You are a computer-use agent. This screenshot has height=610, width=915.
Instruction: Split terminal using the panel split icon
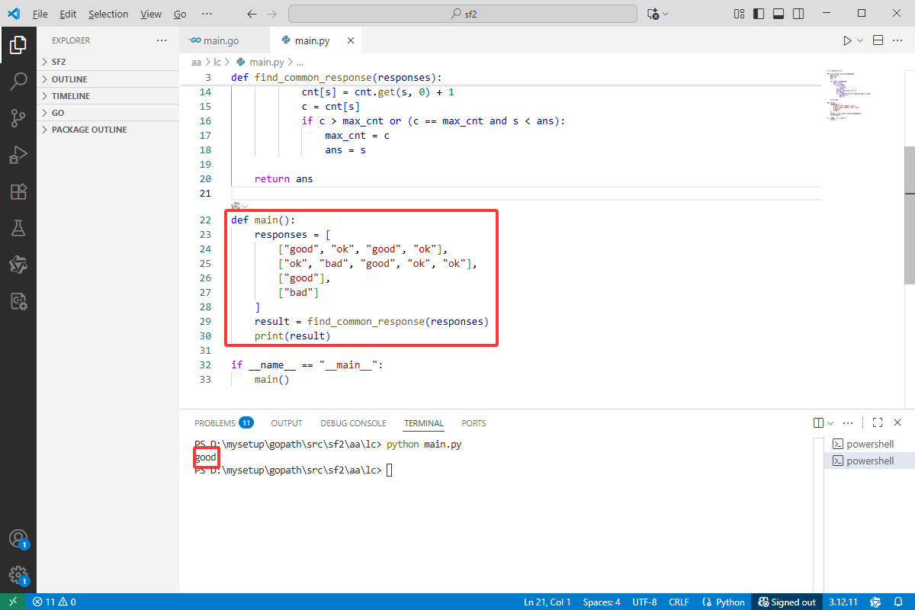tap(818, 422)
